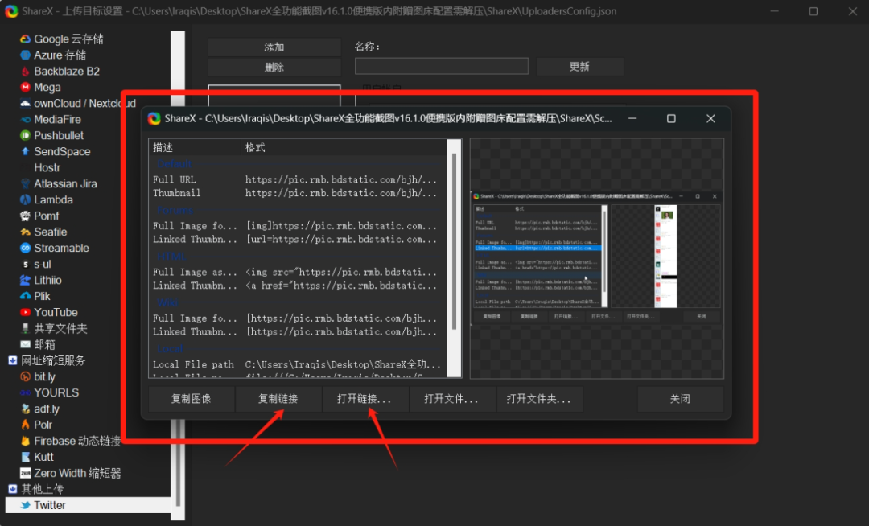Click the 打开文件夹... button

[x=539, y=399]
